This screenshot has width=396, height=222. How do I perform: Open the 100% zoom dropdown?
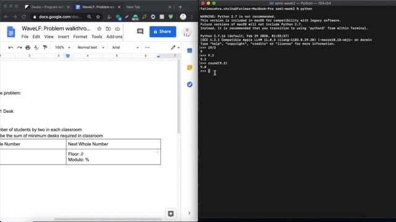click(62, 47)
